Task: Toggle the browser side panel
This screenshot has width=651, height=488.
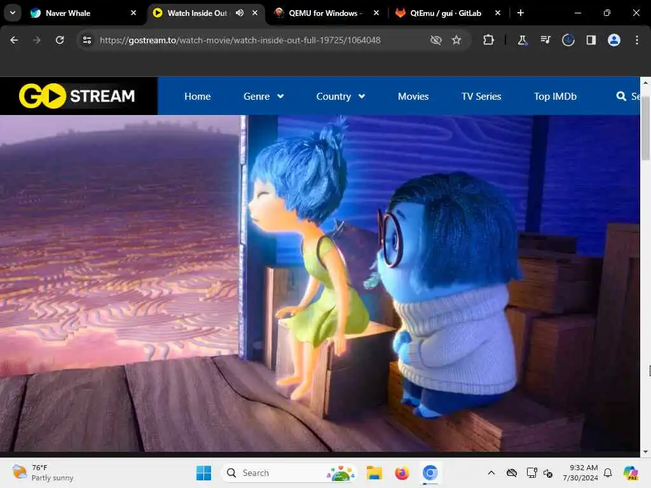Action: tap(591, 40)
